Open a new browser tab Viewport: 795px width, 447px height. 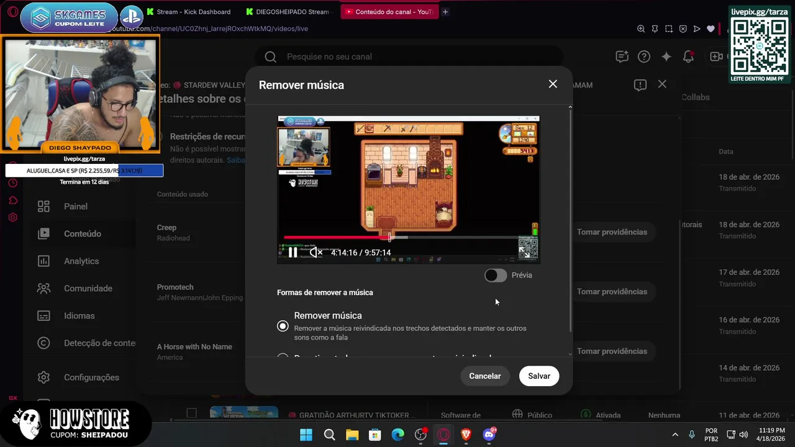(x=445, y=12)
